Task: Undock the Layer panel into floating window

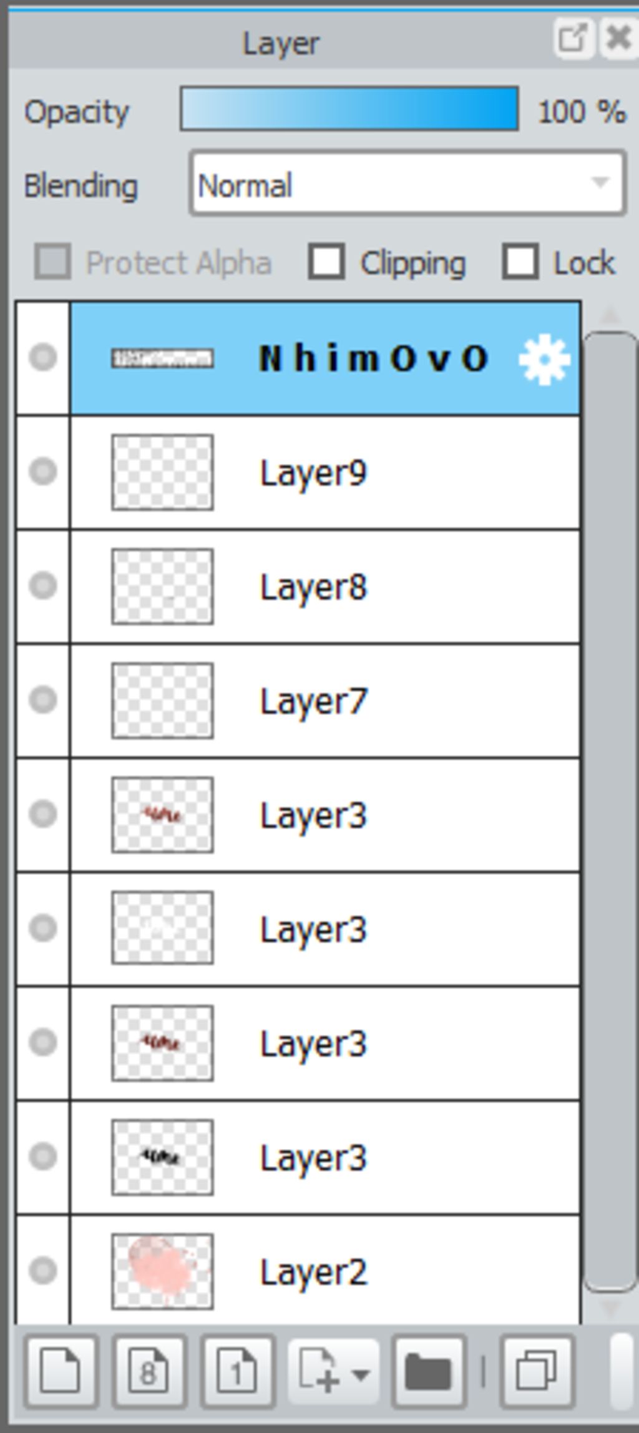Action: click(x=573, y=39)
